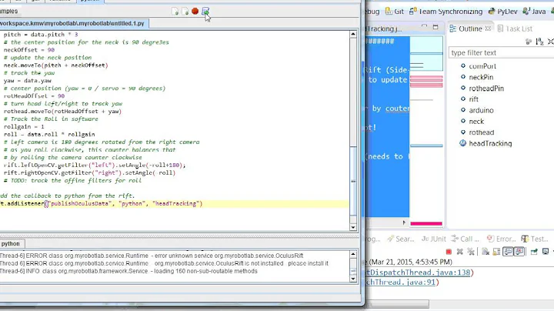
Task: Close the Outline view tab
Action: point(488,28)
